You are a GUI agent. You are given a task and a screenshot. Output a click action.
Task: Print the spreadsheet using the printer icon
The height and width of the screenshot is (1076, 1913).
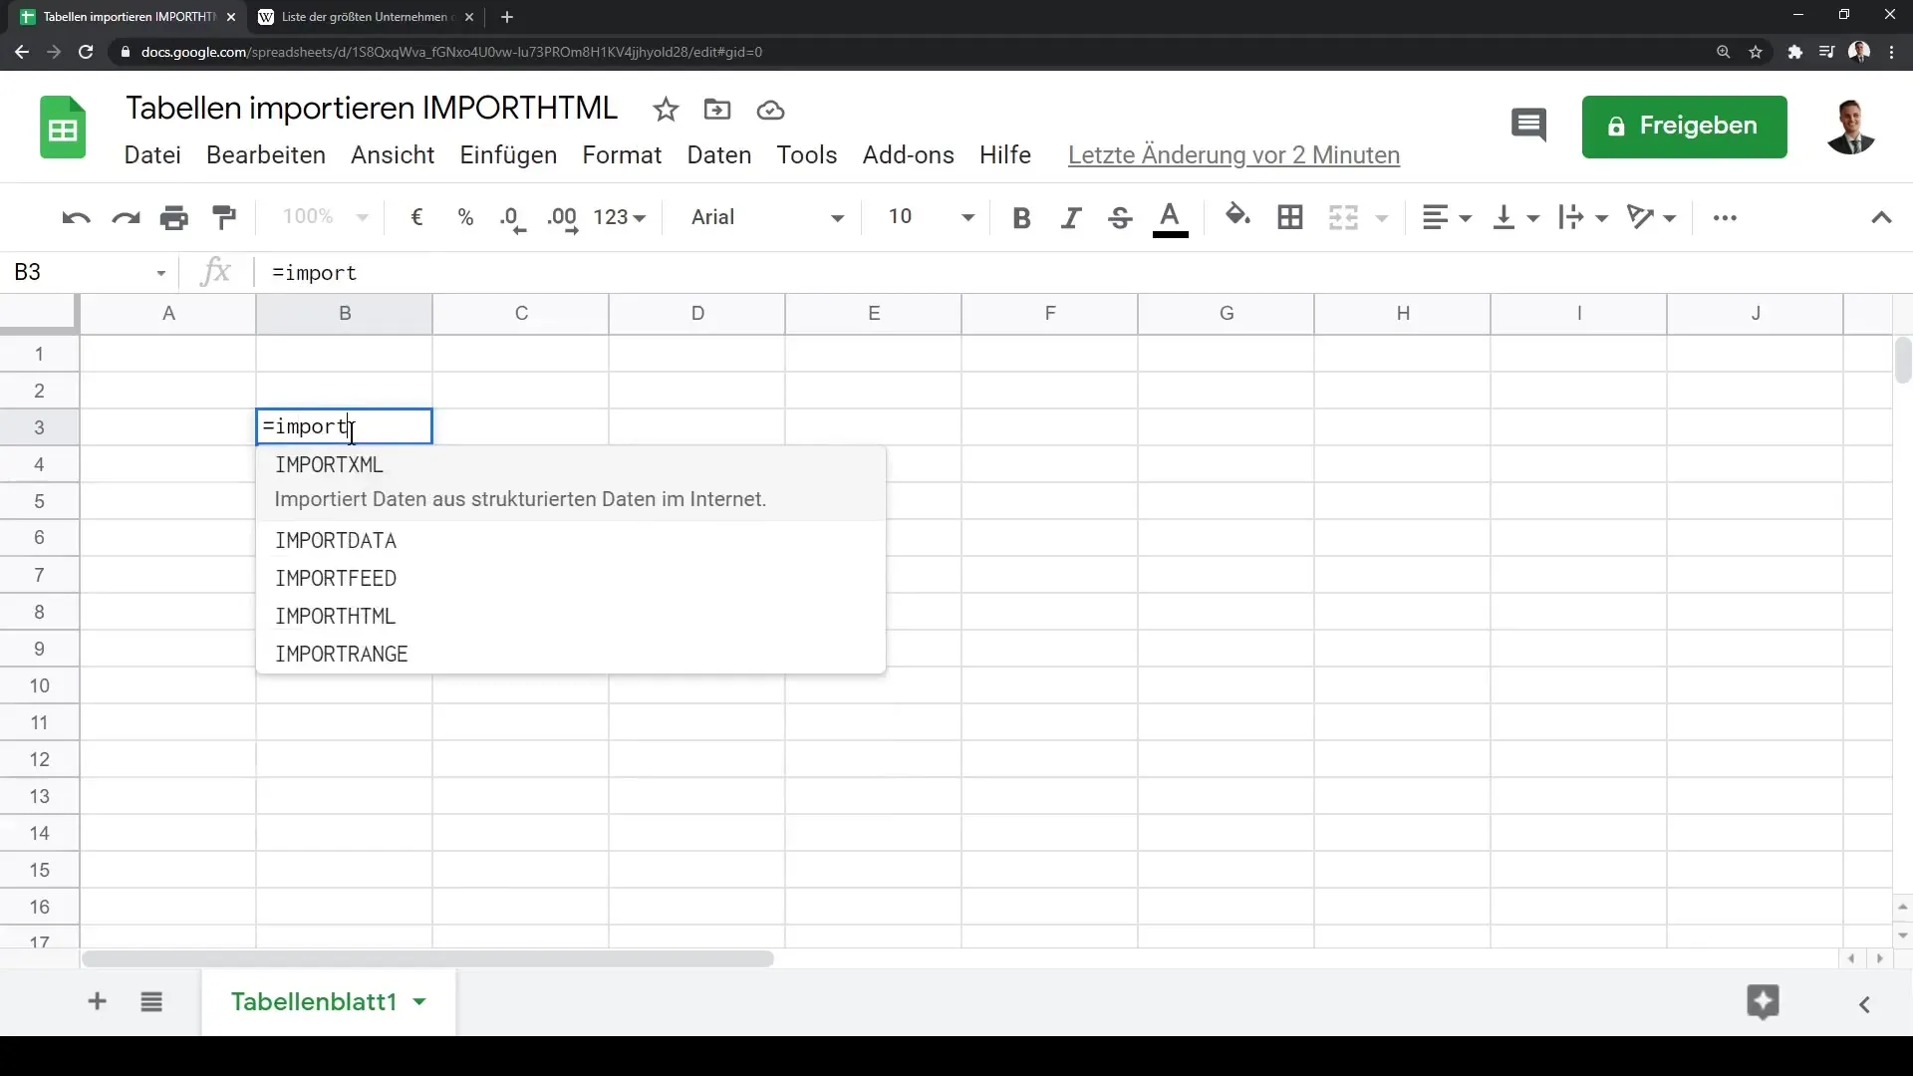pyautogui.click(x=174, y=217)
